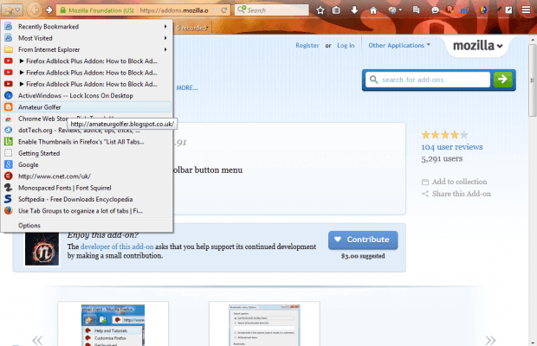
Task: Go forward with the forward arrow
Action: 49,10
